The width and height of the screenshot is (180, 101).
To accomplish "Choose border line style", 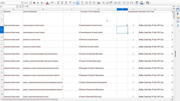I will [x=137, y=3].
